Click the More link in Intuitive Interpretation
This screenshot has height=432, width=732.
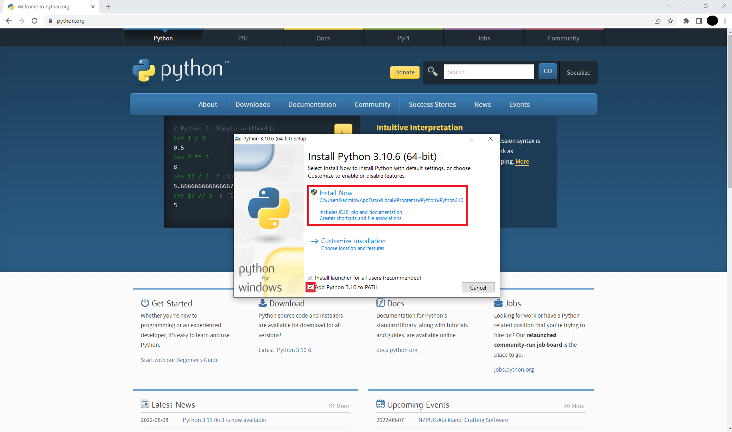(522, 162)
